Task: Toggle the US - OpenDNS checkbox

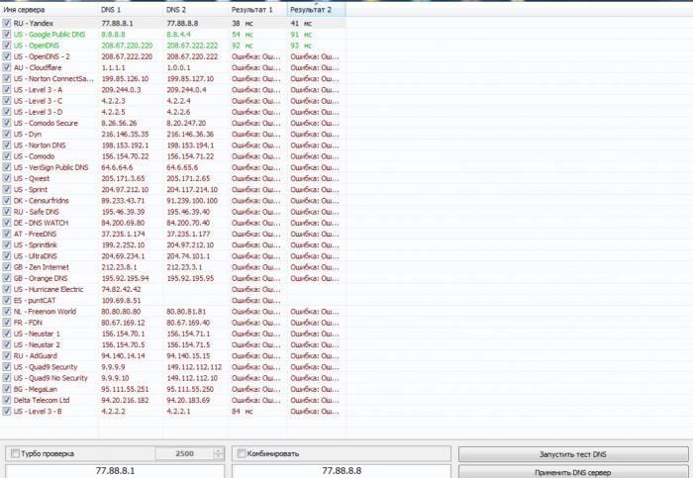Action: [x=7, y=46]
